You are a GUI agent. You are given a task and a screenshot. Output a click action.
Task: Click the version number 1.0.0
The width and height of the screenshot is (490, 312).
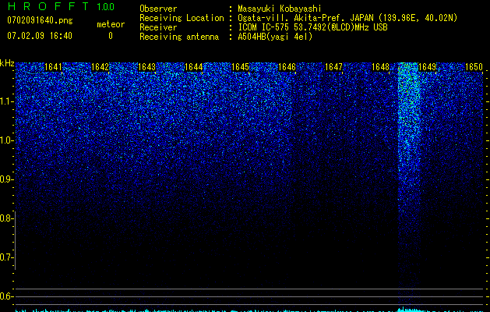tap(105, 6)
